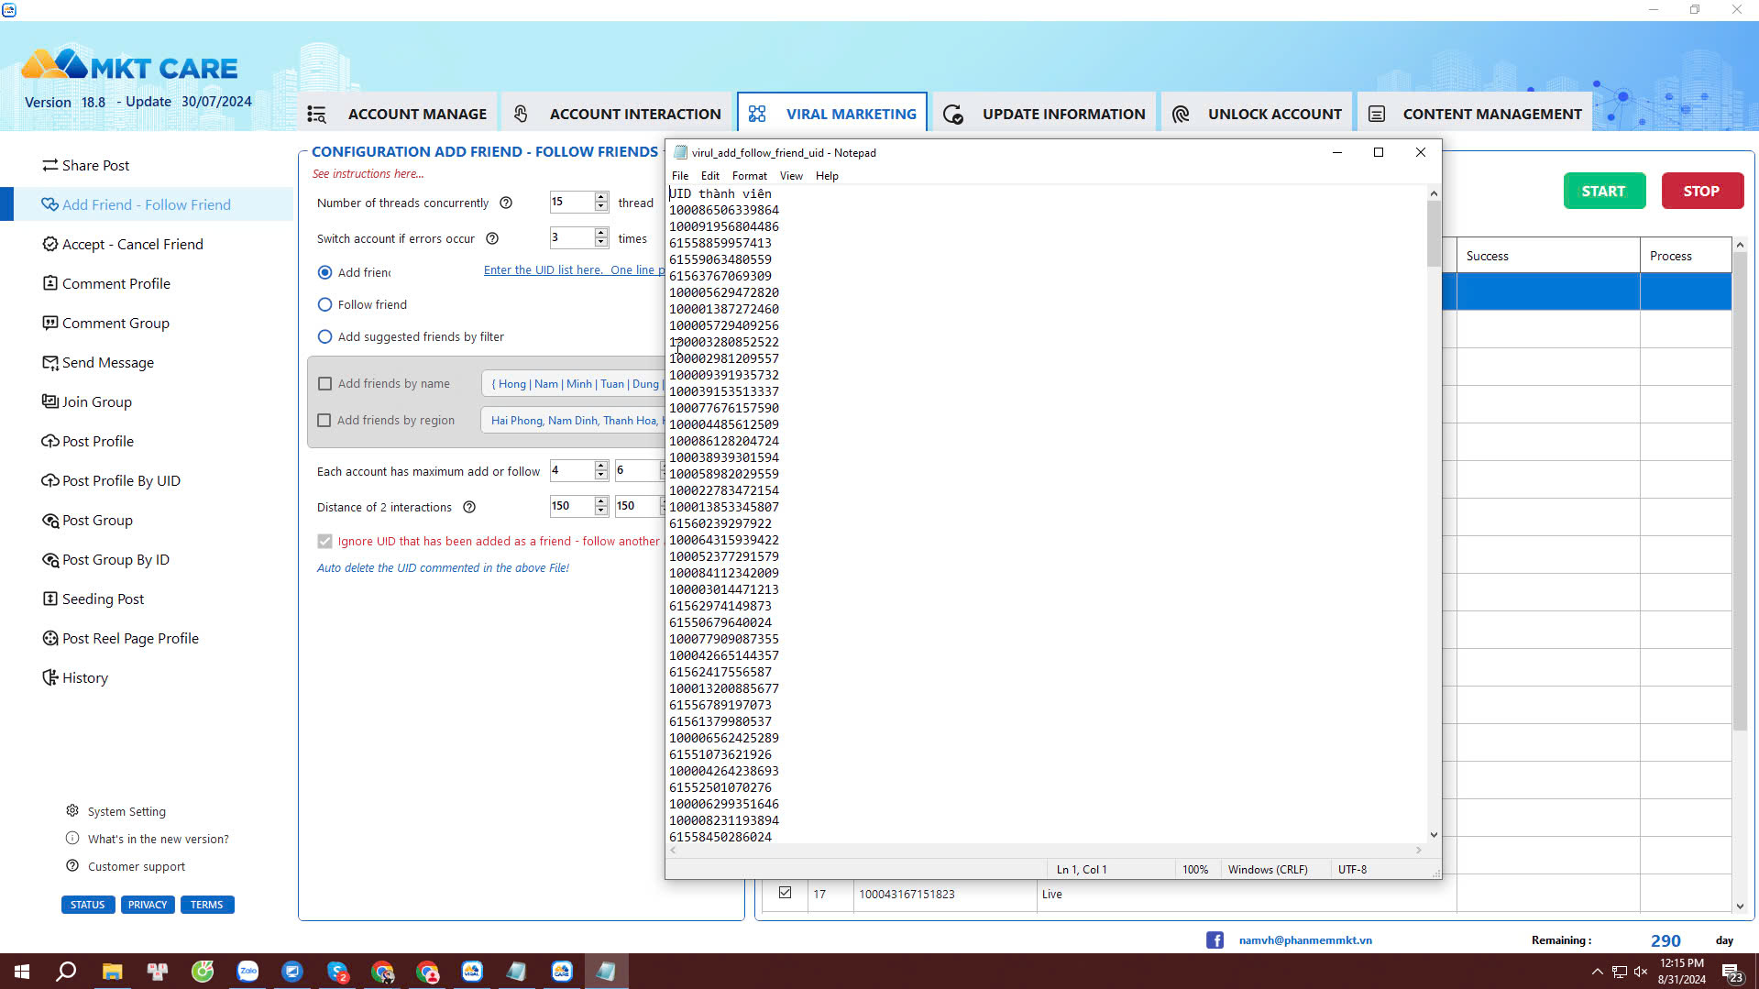Image resolution: width=1759 pixels, height=989 pixels.
Task: Decrease the thread count spinner
Action: 601,207
